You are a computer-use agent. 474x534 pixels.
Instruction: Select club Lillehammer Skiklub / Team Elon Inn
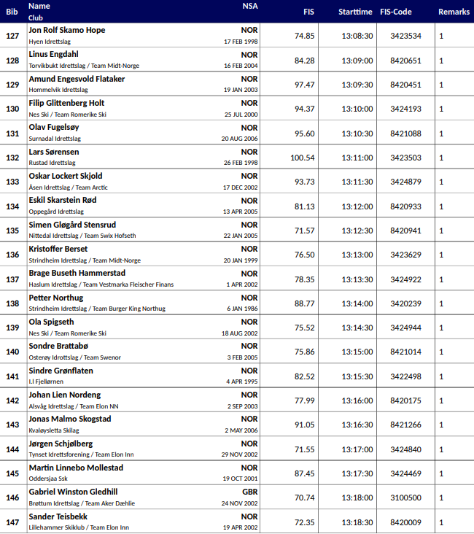[79, 527]
